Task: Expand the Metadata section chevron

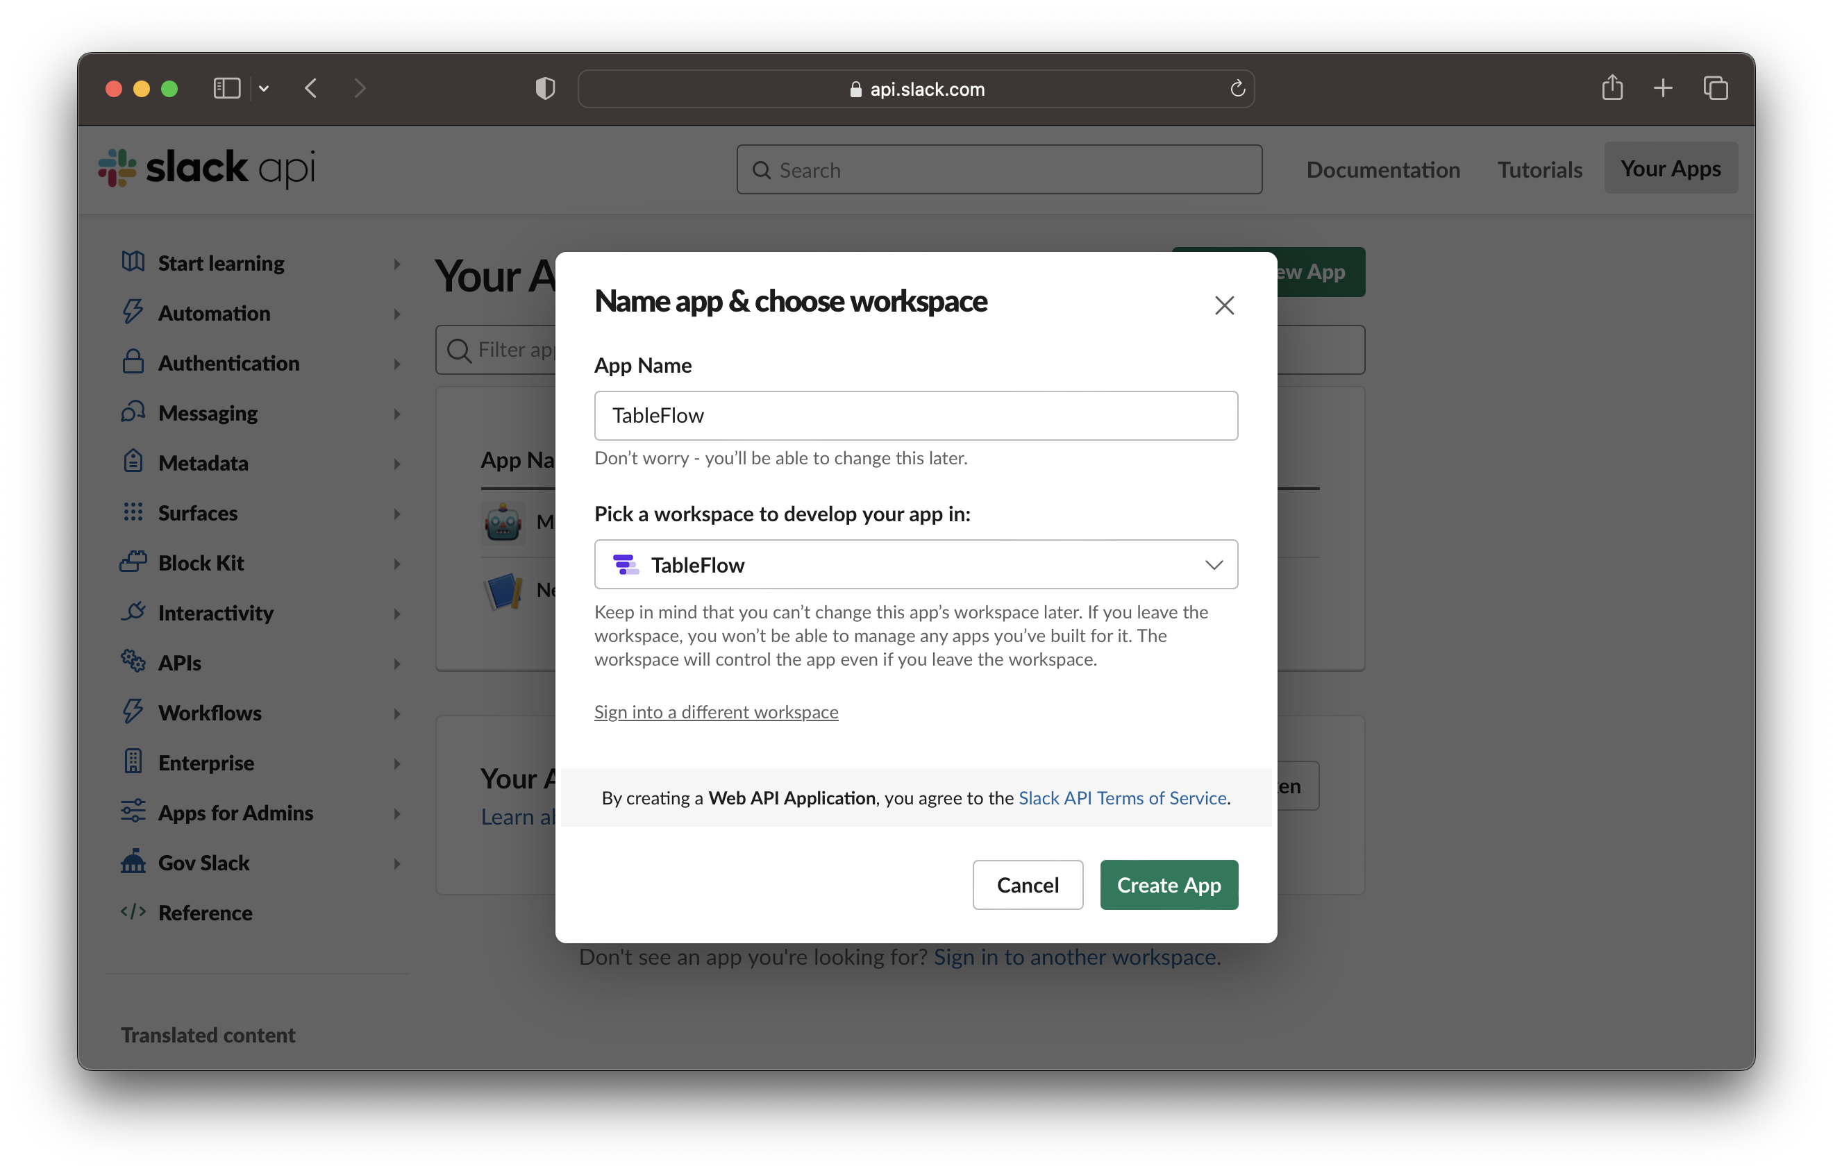Action: (397, 463)
